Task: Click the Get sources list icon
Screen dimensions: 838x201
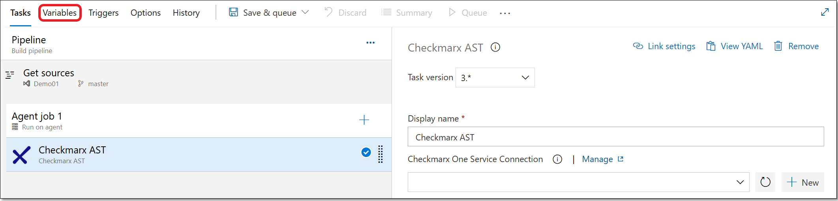Action: tap(10, 75)
